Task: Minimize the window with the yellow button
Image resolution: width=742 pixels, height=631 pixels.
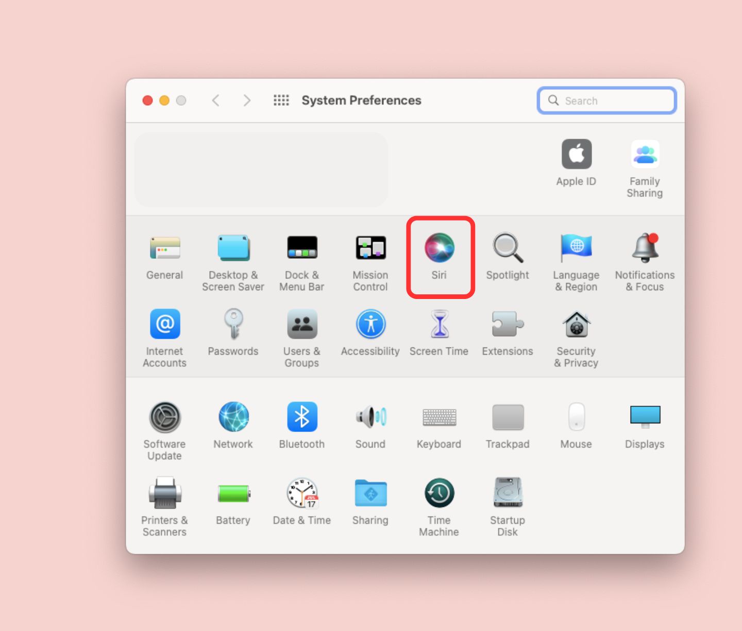Action: click(x=164, y=101)
